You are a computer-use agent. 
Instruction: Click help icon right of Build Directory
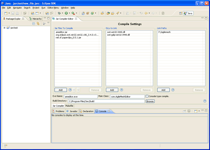(205, 101)
